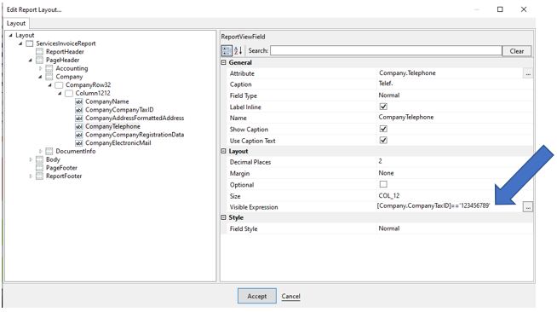The height and width of the screenshot is (312, 557).
Task: Click the Categorized view icon
Action: [227, 51]
